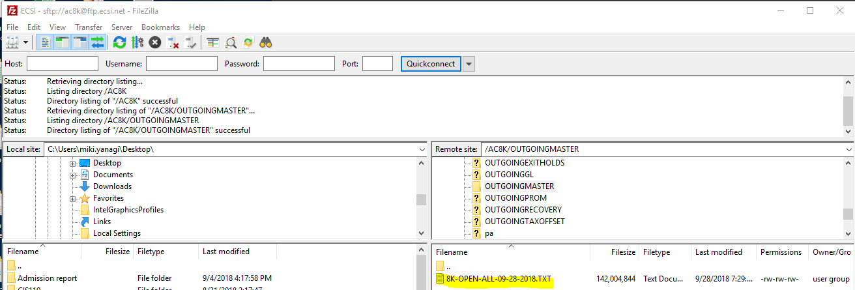Click toolbar icon with colored table rows
This screenshot has width=855, height=290.
click(213, 42)
